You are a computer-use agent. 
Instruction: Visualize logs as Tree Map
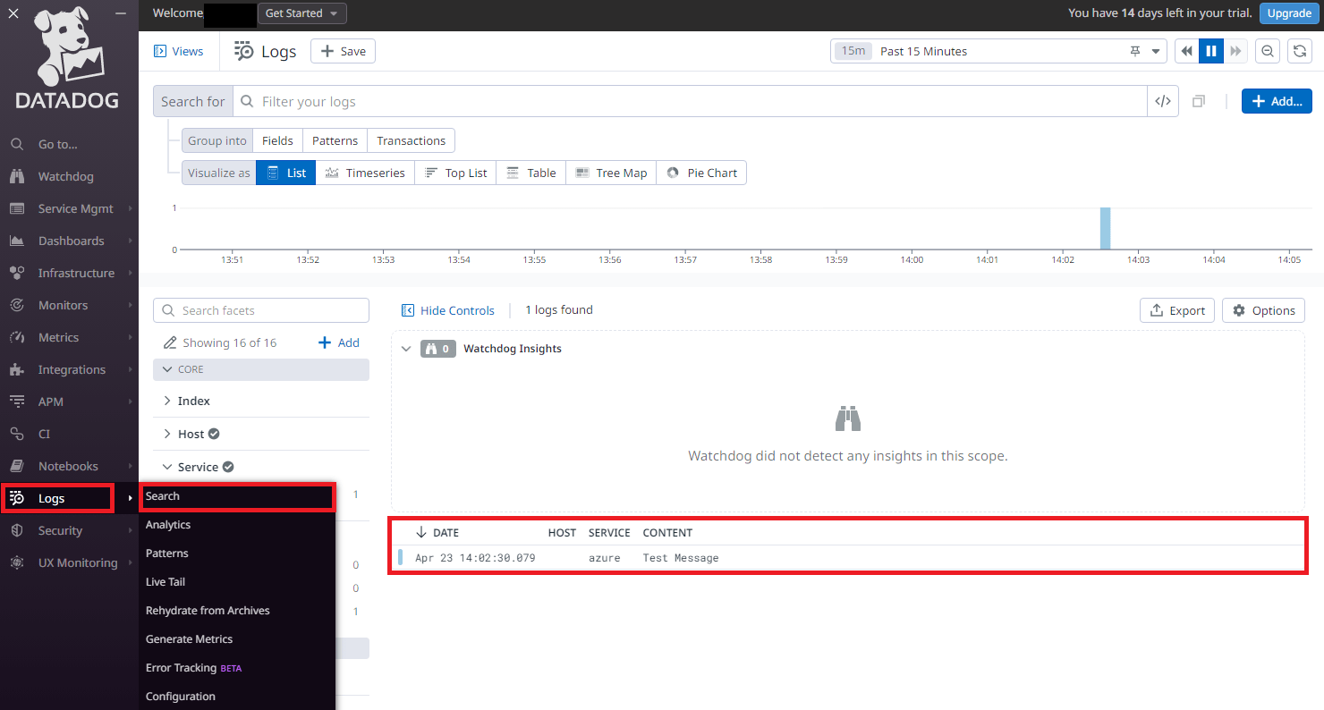pyautogui.click(x=611, y=173)
